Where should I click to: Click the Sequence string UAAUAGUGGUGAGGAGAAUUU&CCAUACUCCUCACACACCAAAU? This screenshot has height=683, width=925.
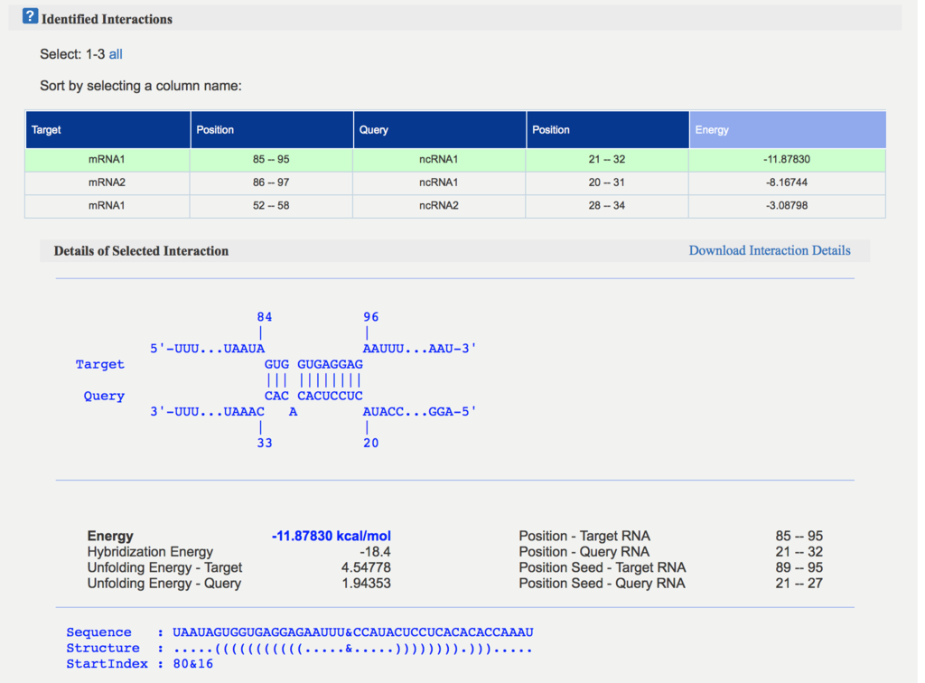coord(353,632)
